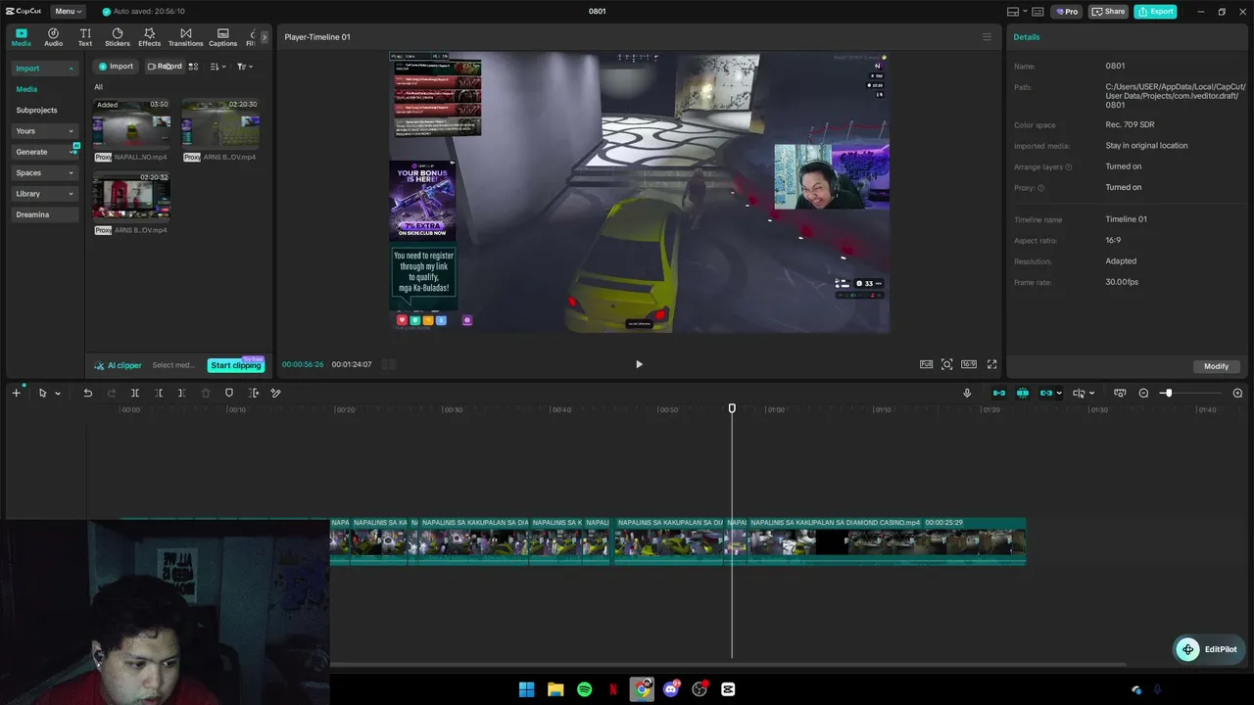Click the Start clipping button

click(236, 365)
